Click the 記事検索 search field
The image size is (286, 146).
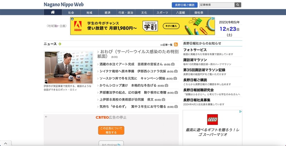pyautogui.click(x=217, y=5)
